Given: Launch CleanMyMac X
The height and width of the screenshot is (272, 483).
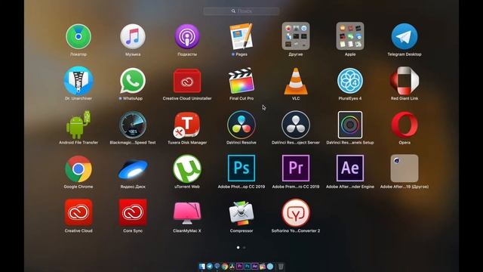Looking at the screenshot, I should [187, 213].
